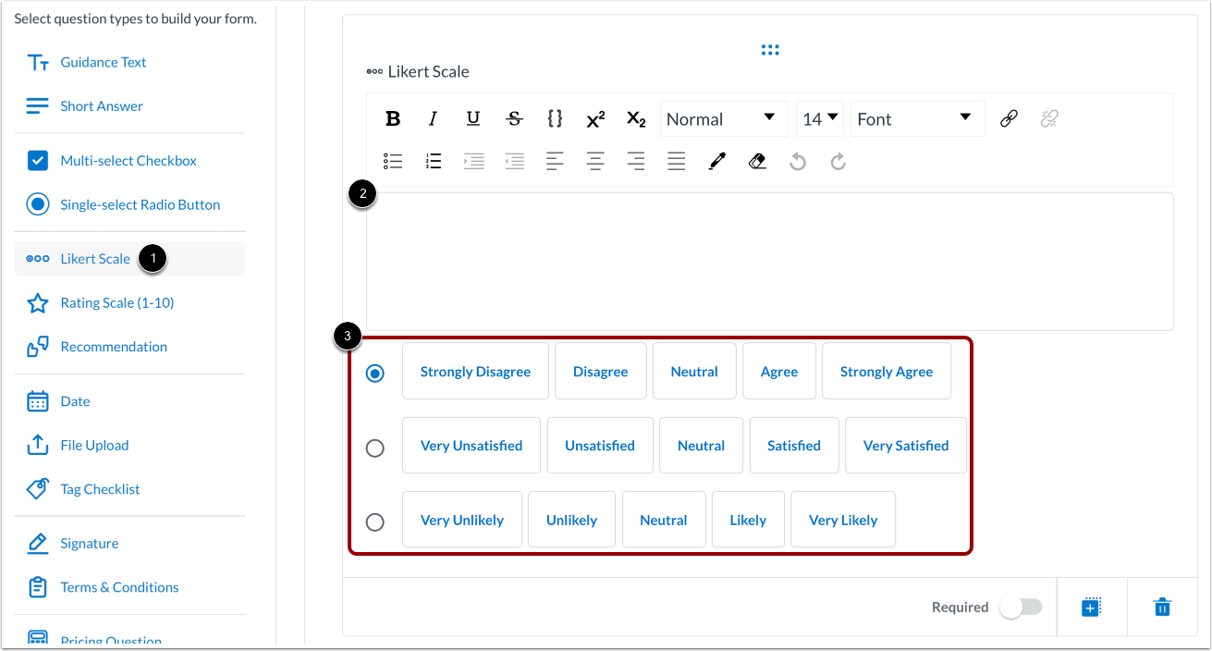Image resolution: width=1212 pixels, height=651 pixels.
Task: Click the undo arrow in the editor toolbar
Action: coord(797,160)
